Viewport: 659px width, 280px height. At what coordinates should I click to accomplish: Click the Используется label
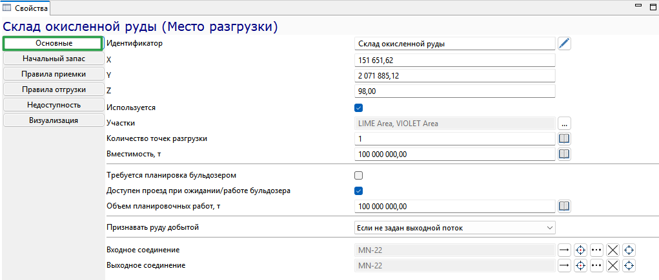click(x=131, y=107)
